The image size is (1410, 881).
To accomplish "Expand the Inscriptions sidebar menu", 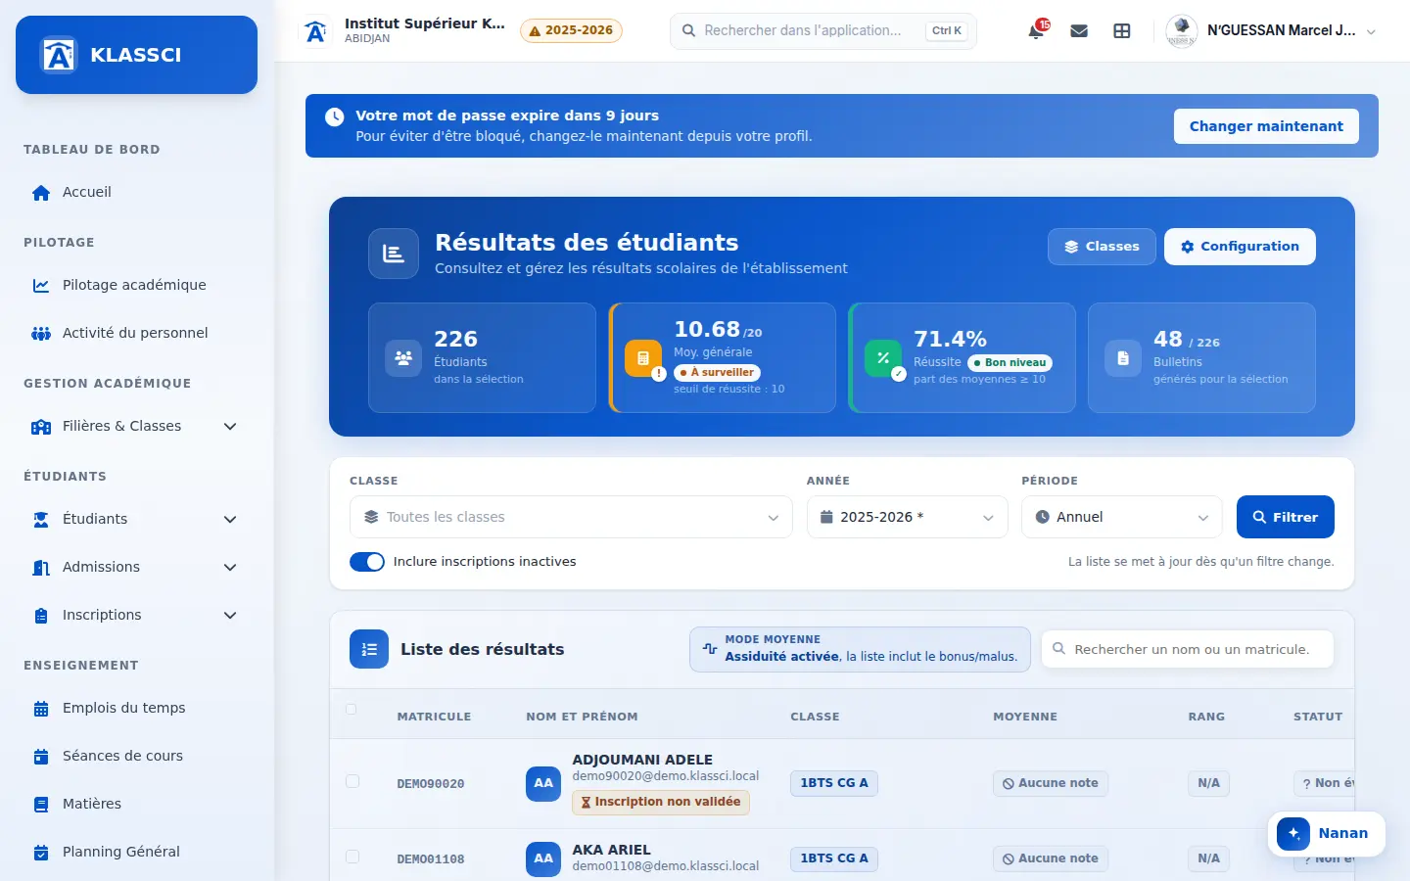I will pyautogui.click(x=136, y=615).
